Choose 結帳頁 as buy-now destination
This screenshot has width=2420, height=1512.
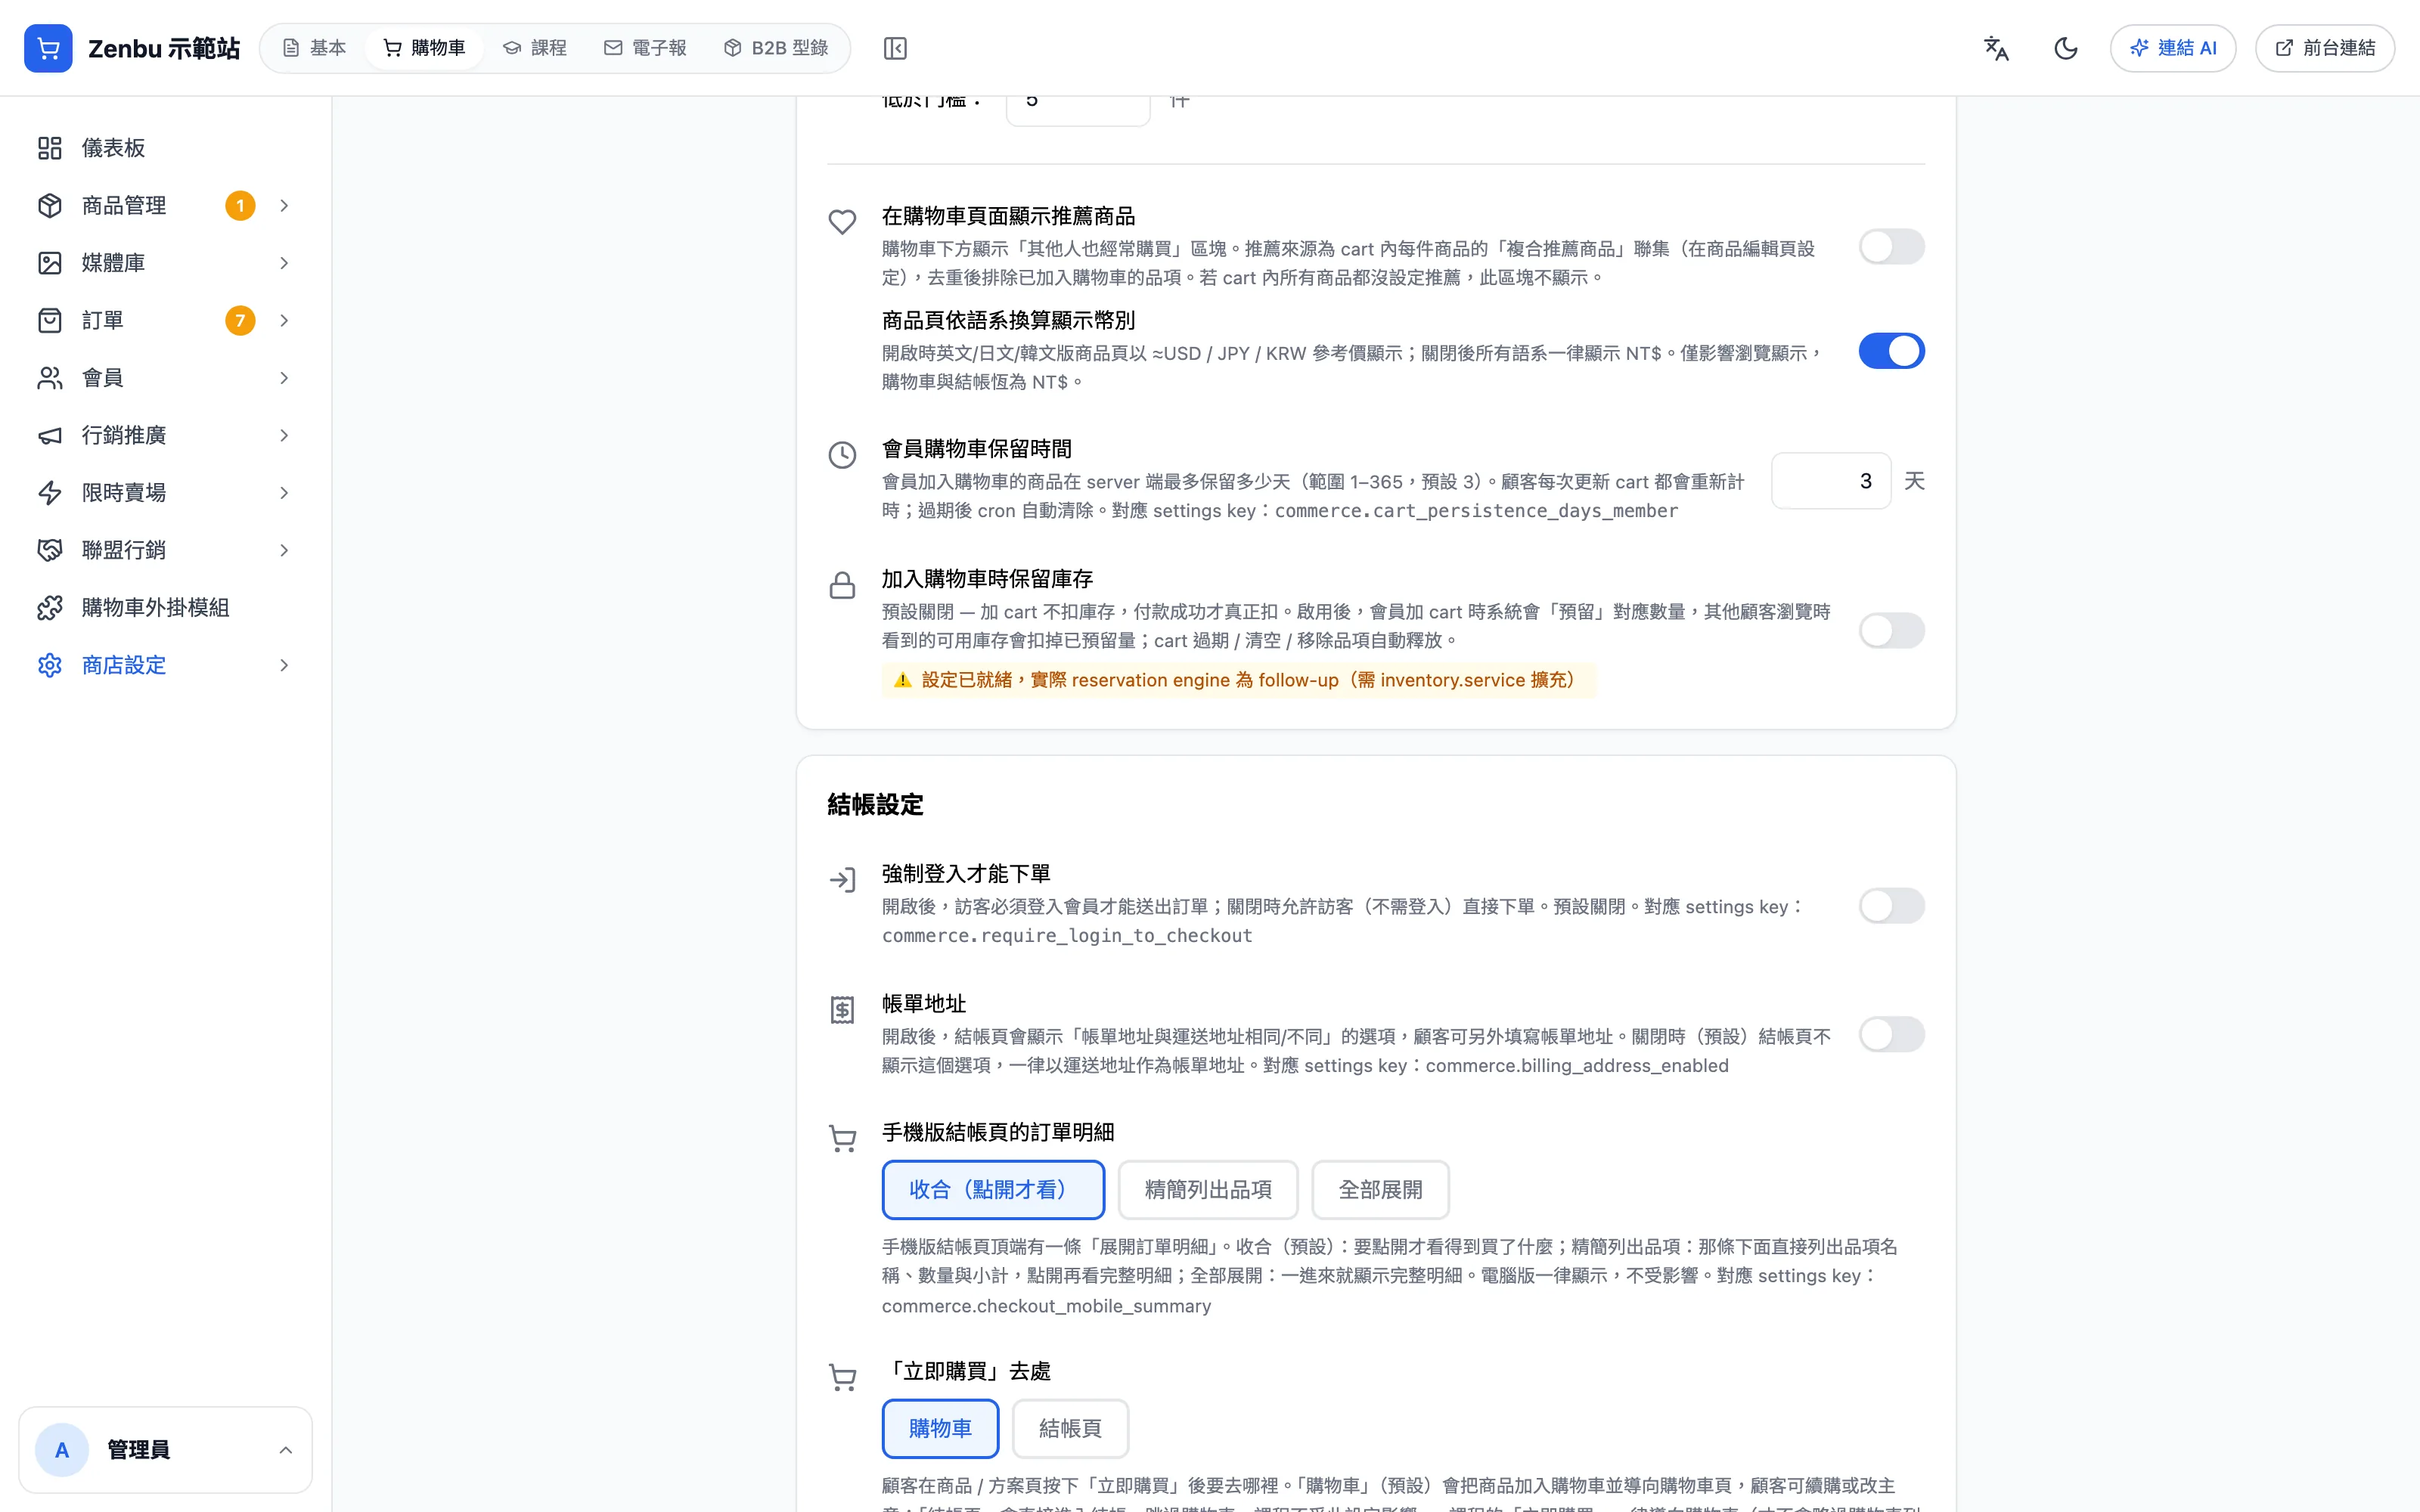tap(1070, 1429)
